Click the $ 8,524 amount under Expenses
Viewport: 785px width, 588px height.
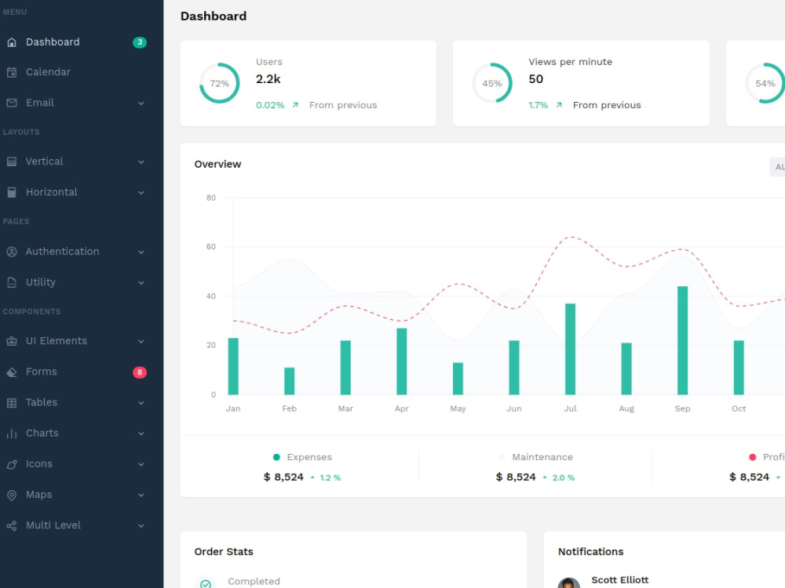click(284, 477)
